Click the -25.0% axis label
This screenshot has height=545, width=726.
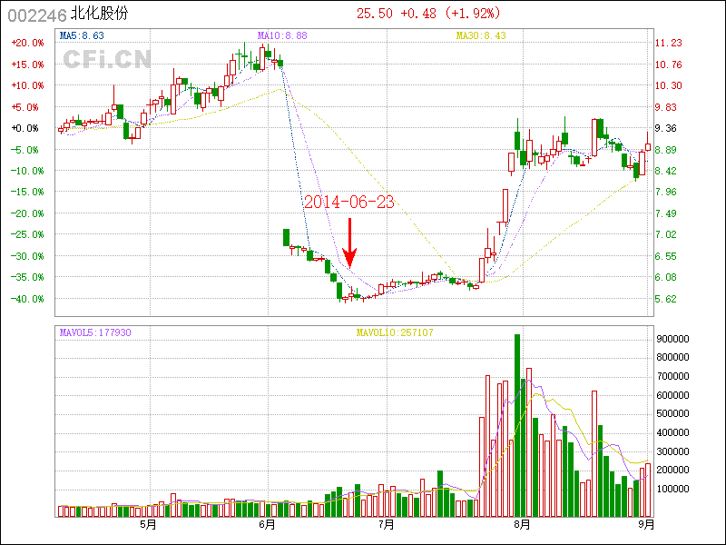(28, 234)
